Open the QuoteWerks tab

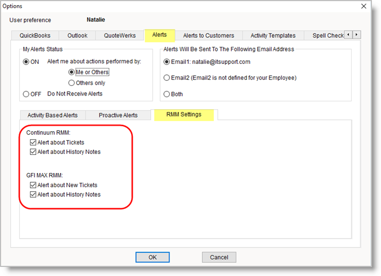pyautogui.click(x=119, y=36)
